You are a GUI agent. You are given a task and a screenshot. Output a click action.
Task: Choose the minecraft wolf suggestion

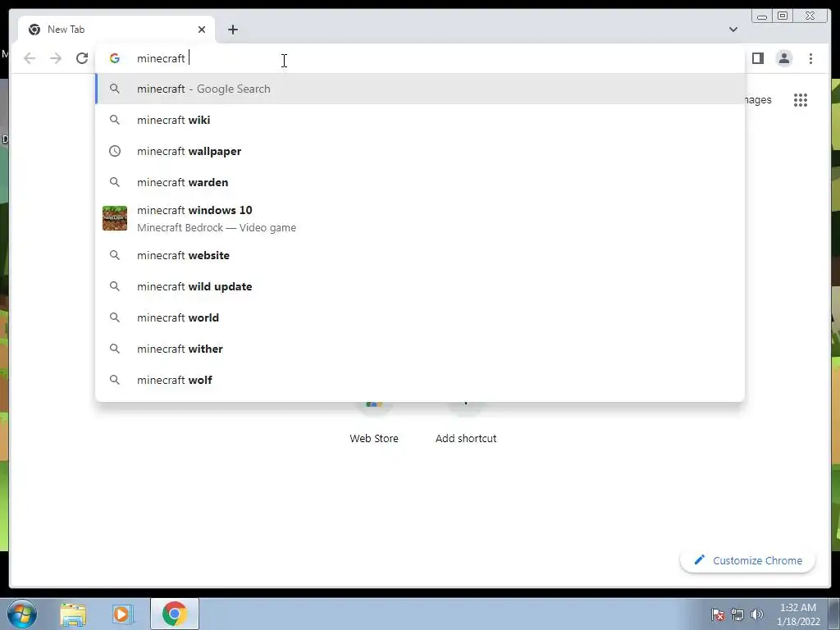click(420, 380)
